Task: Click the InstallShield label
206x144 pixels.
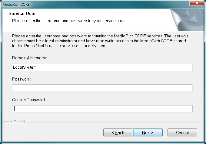Action: [14, 122]
